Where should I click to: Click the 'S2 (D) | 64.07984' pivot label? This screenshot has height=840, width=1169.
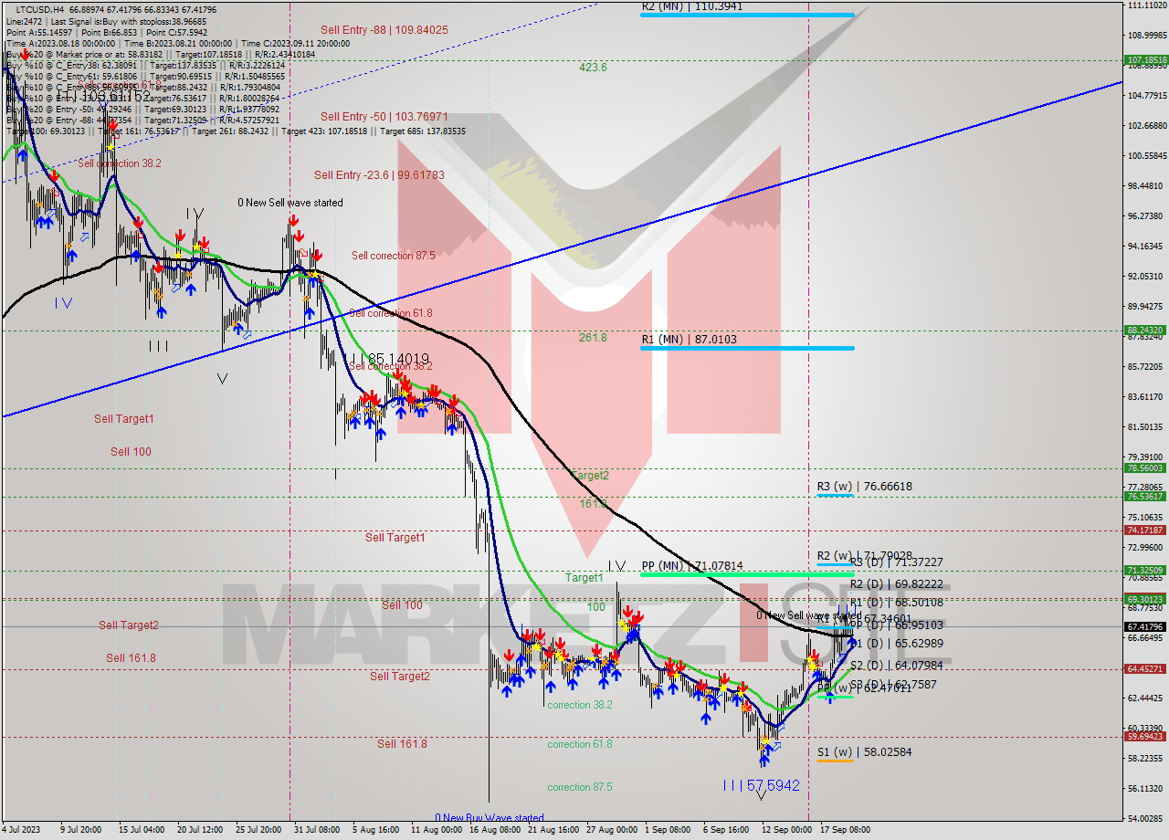coord(896,666)
